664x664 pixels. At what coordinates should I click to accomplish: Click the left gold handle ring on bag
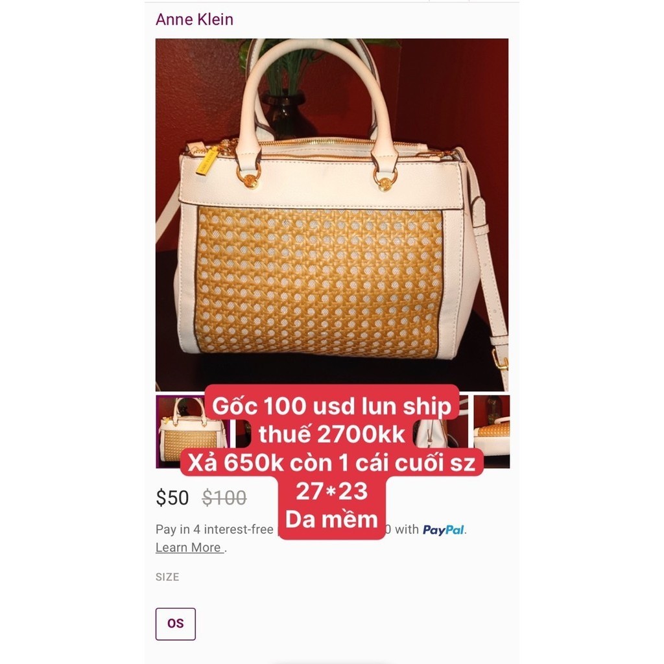click(249, 176)
